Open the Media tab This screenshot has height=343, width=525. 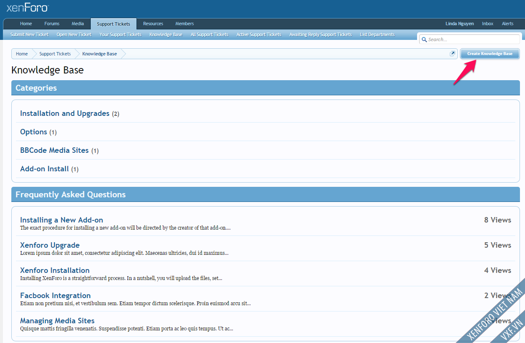point(78,24)
